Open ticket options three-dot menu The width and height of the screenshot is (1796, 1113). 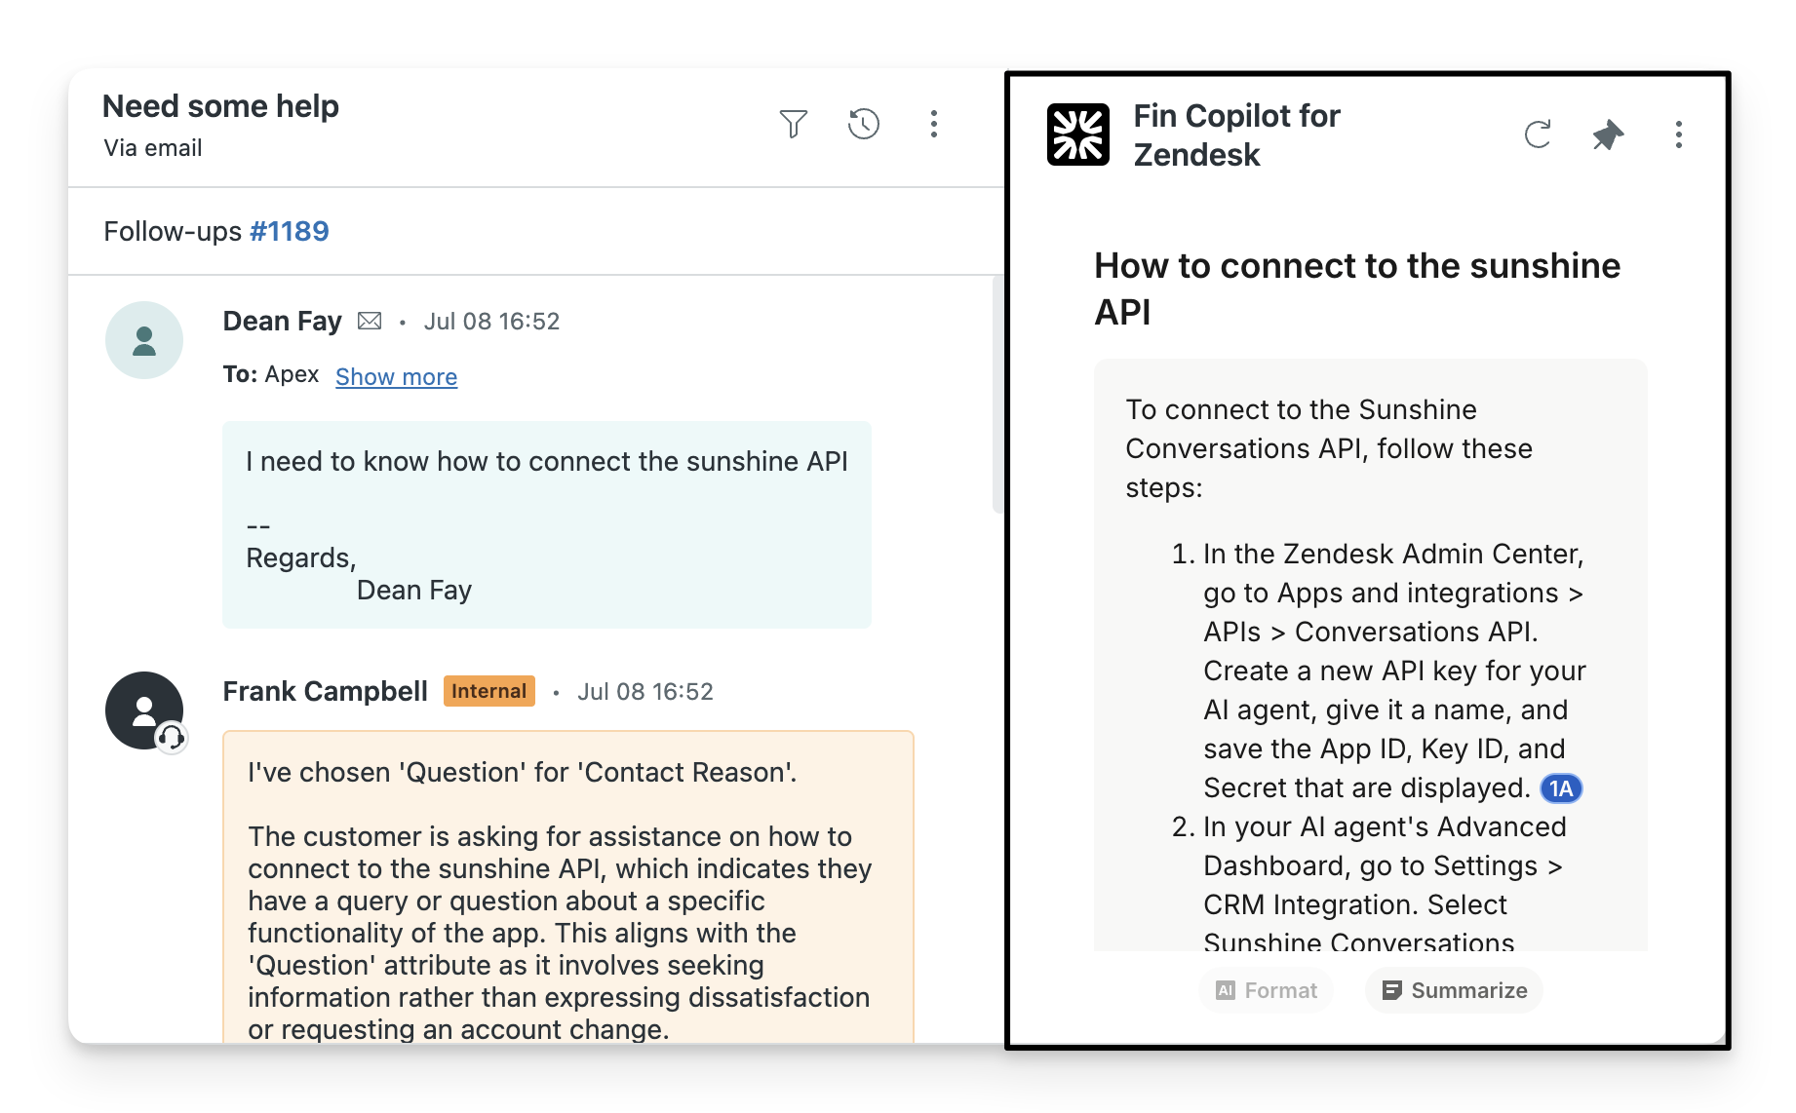point(933,124)
